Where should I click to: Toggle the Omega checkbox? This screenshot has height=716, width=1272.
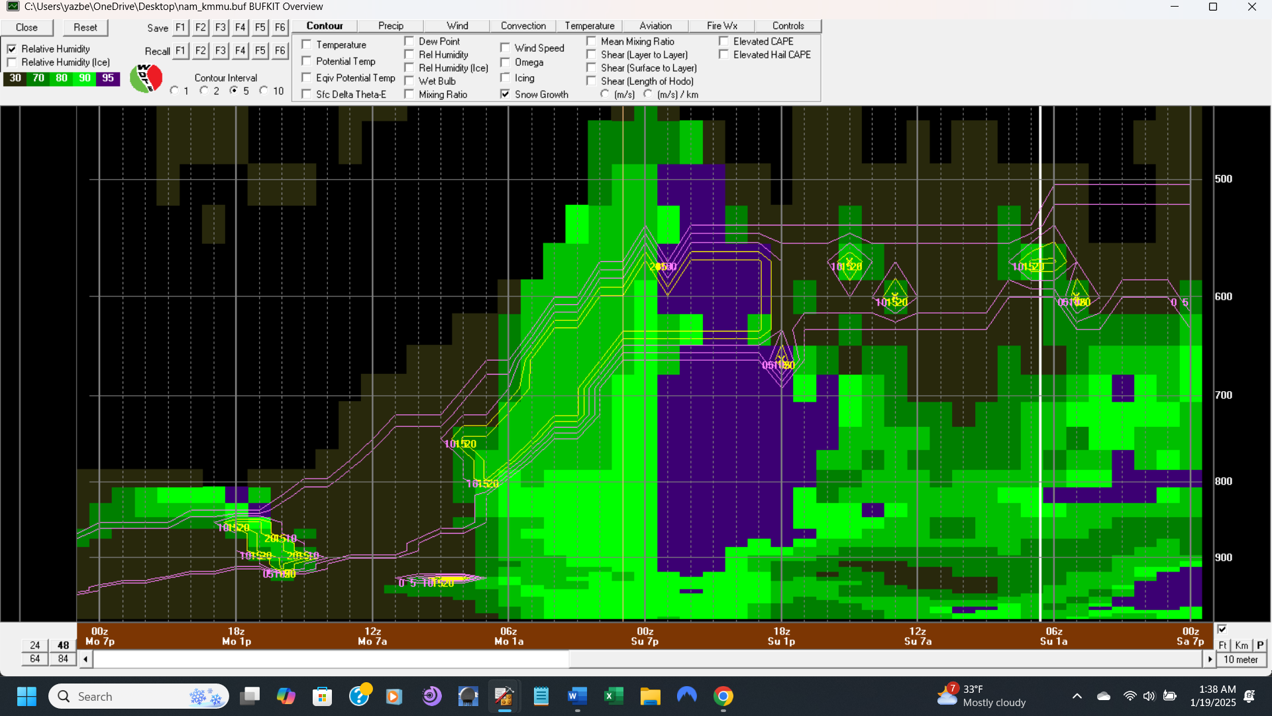tap(505, 62)
